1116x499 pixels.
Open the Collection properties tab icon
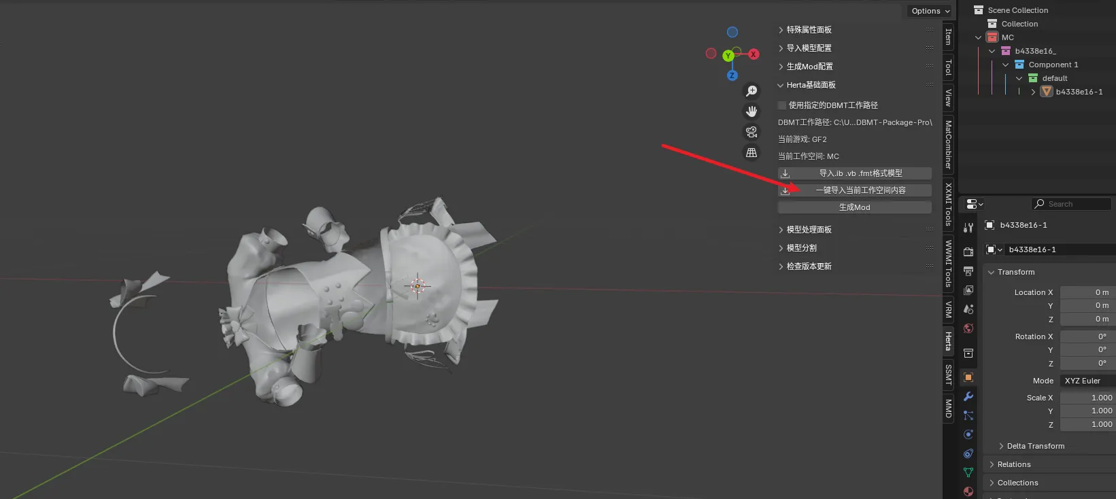coord(968,353)
